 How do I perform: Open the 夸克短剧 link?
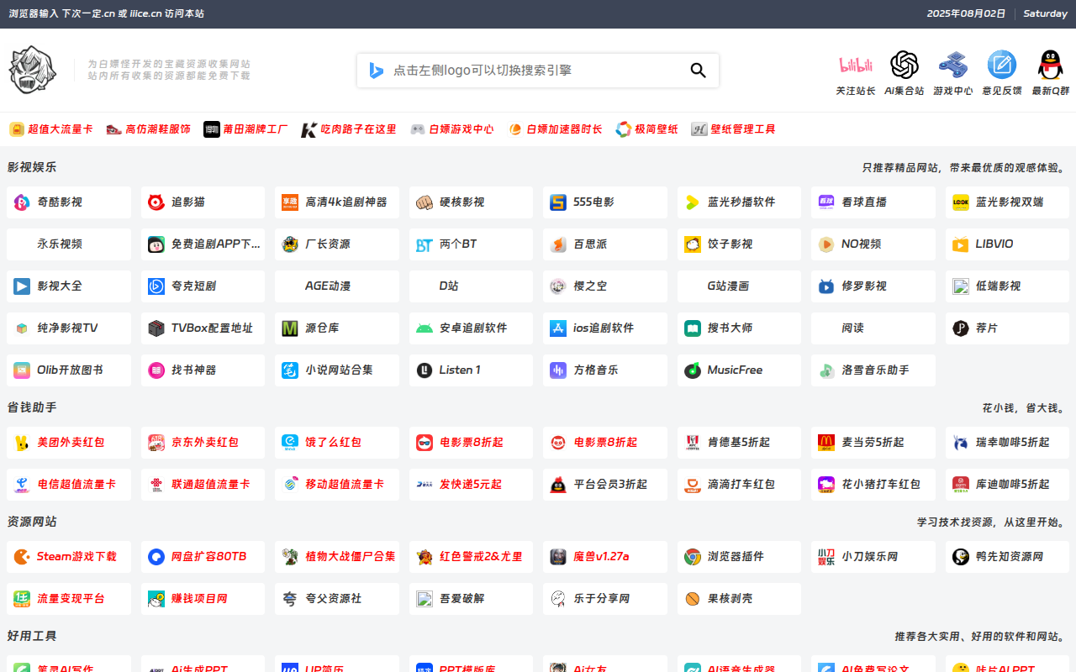[x=203, y=286]
